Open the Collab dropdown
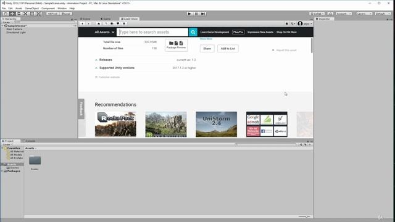 point(317,14)
